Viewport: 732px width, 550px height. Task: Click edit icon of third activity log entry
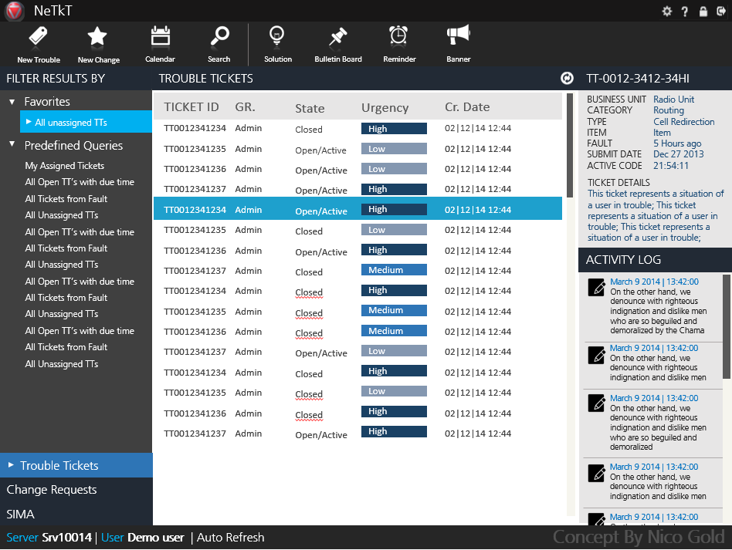(596, 403)
